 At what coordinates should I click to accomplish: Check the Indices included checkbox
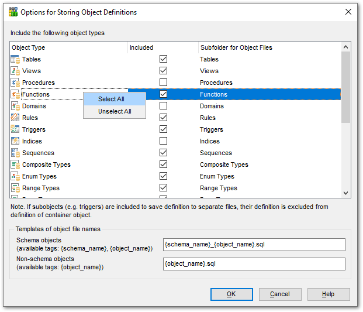coord(163,140)
